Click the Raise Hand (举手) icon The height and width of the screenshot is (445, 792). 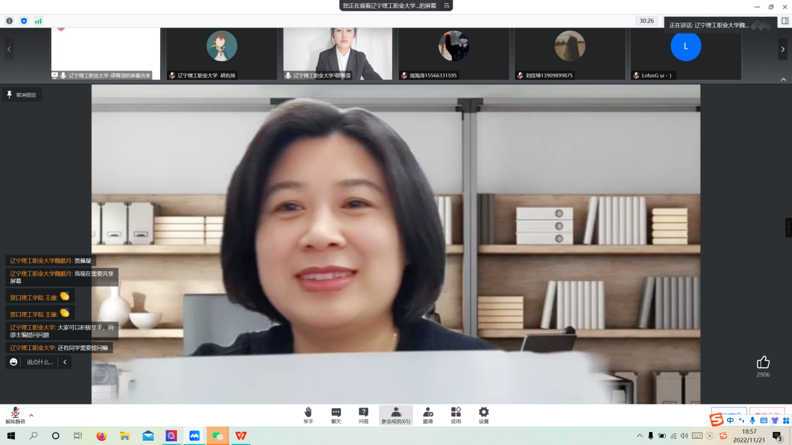pos(308,414)
